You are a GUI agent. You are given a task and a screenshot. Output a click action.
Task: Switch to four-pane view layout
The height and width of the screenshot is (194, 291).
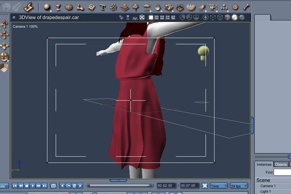click(168, 17)
